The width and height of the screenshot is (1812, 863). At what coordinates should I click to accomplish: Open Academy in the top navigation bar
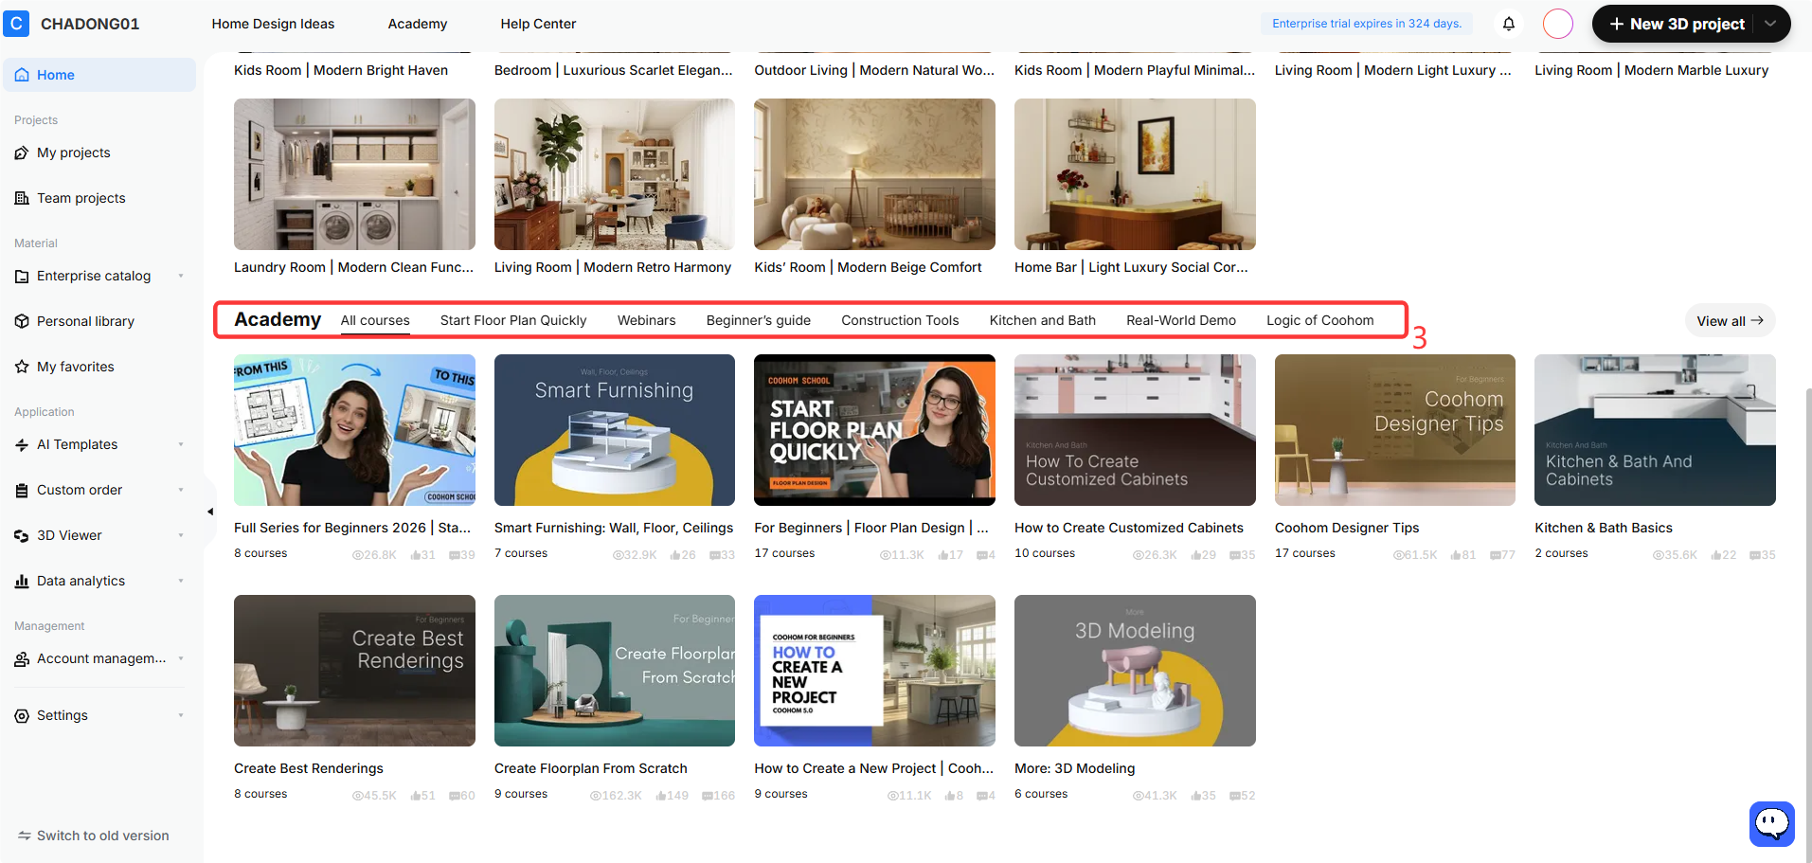click(x=418, y=24)
